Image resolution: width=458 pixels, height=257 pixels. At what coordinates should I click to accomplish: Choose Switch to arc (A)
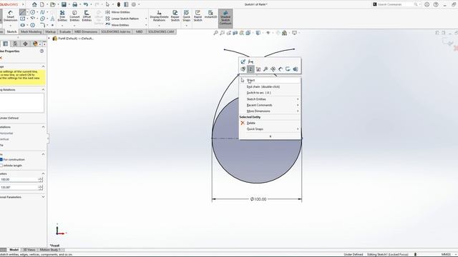pos(270,93)
